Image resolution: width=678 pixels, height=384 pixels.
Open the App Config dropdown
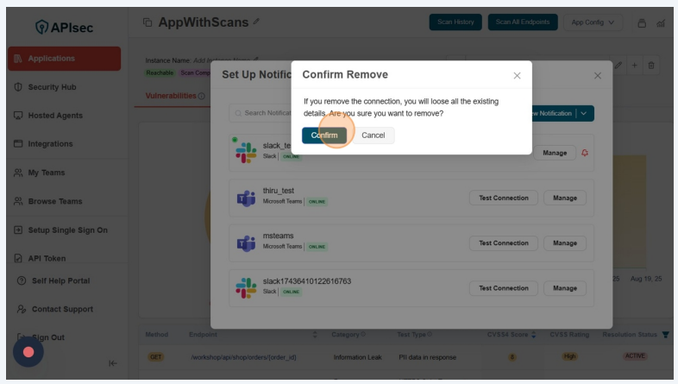[x=593, y=22]
